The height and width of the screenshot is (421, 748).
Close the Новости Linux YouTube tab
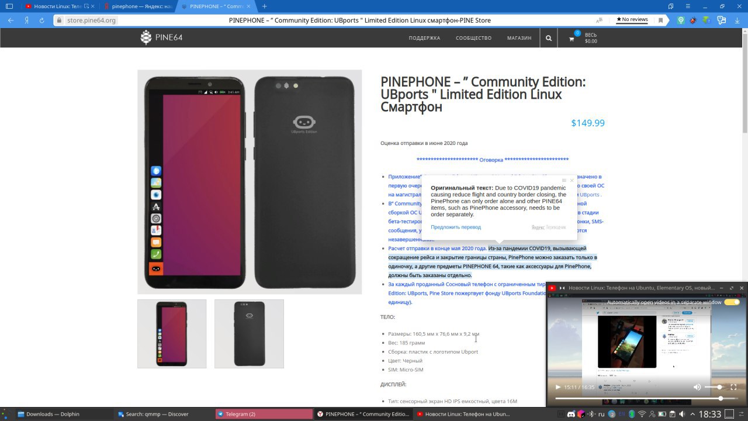93,6
